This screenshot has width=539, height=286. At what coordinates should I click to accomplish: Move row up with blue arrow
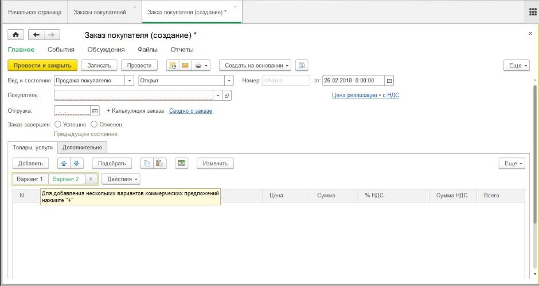pyautogui.click(x=64, y=164)
